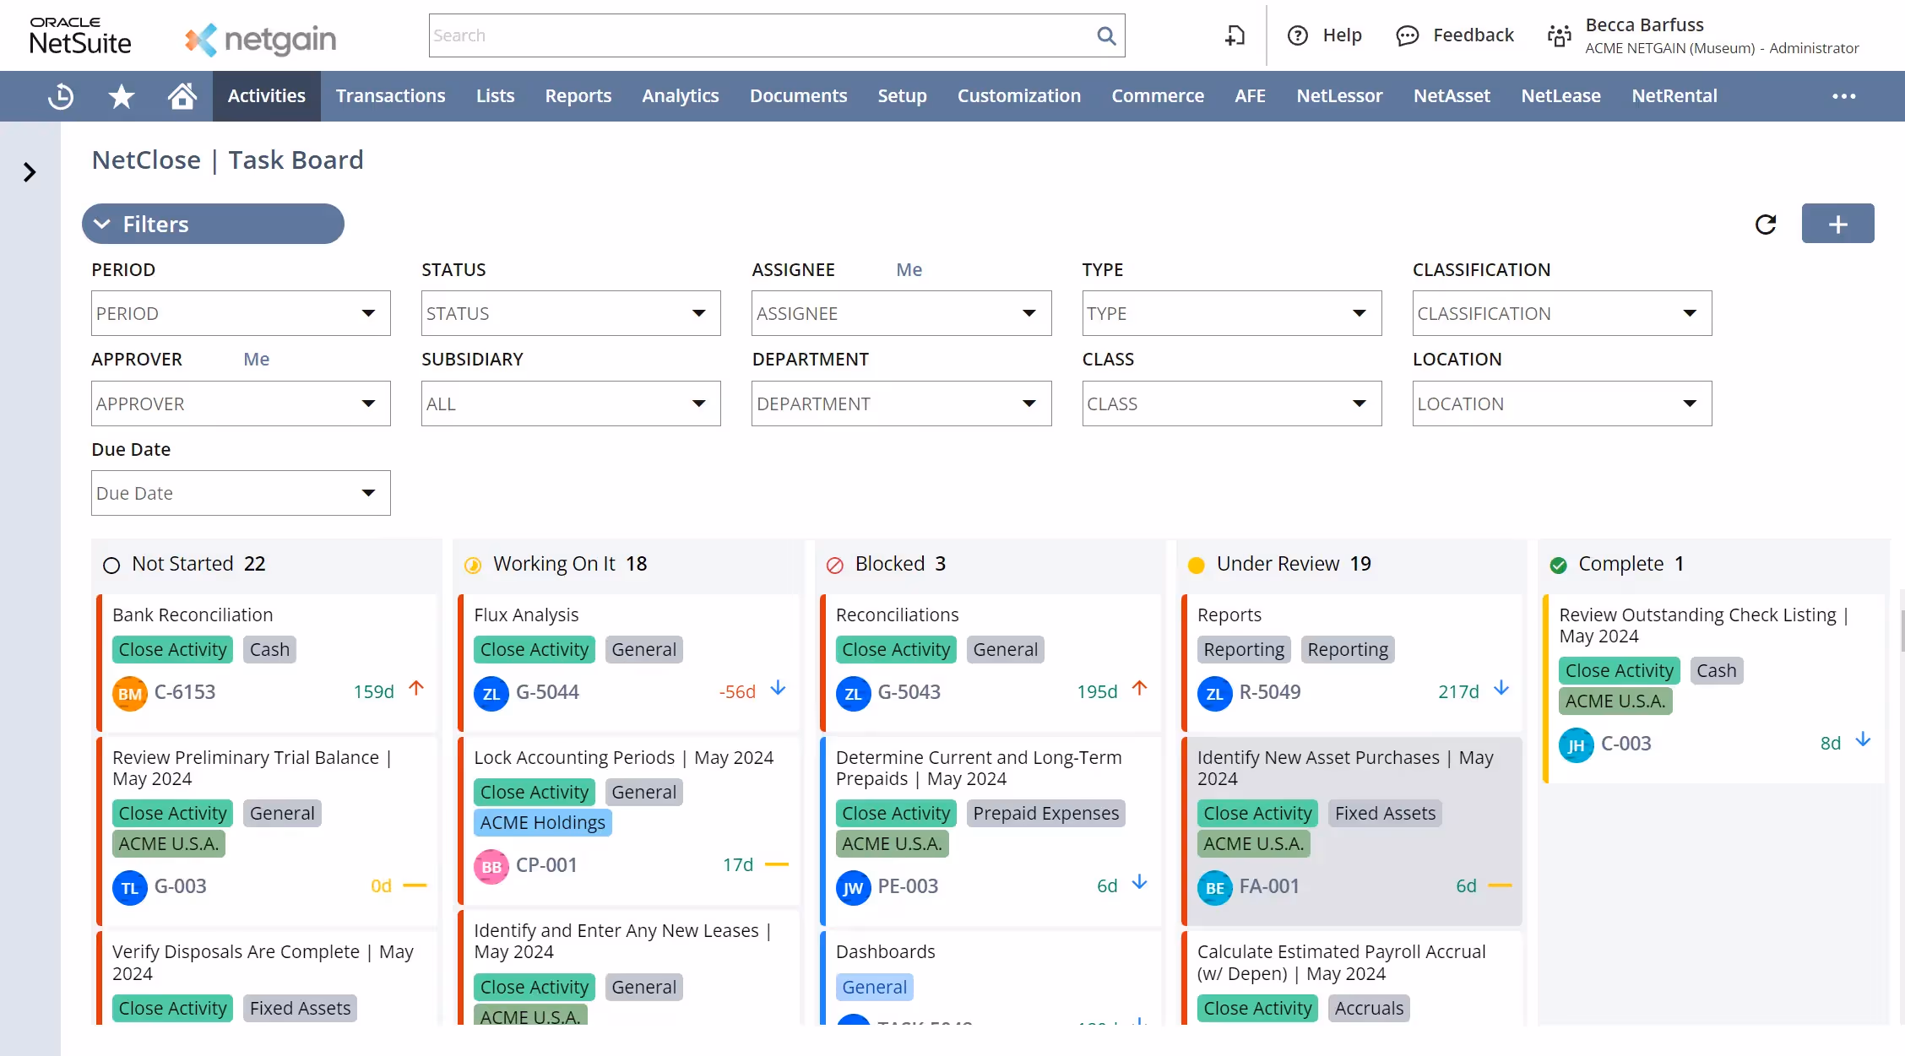Click the Help link

(x=1343, y=35)
